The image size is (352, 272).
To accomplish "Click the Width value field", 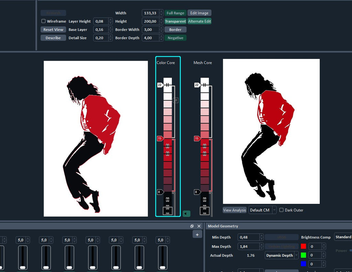I will [x=151, y=13].
